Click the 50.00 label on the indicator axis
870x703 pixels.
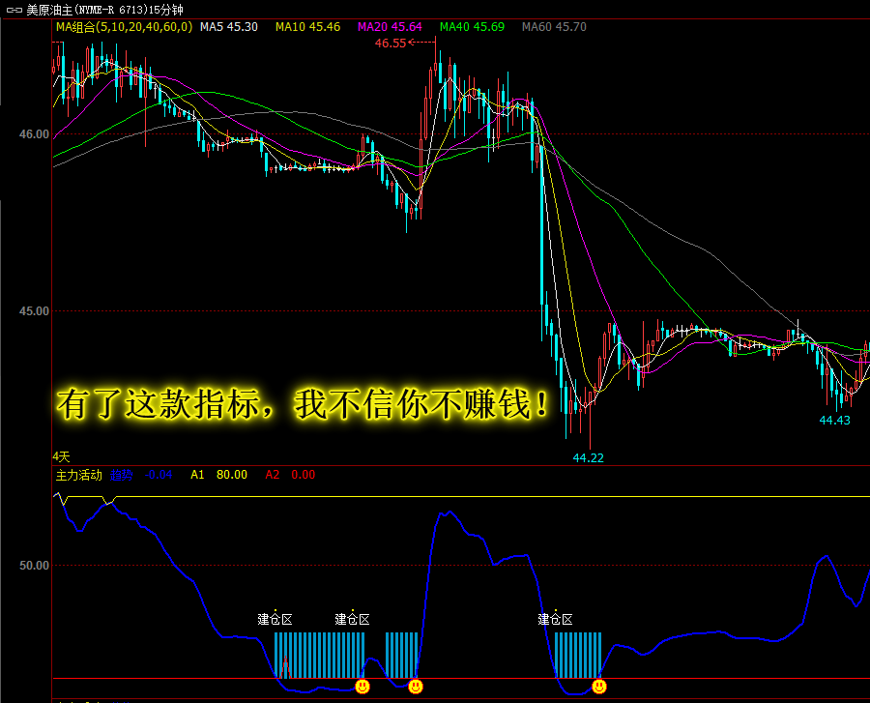(34, 566)
